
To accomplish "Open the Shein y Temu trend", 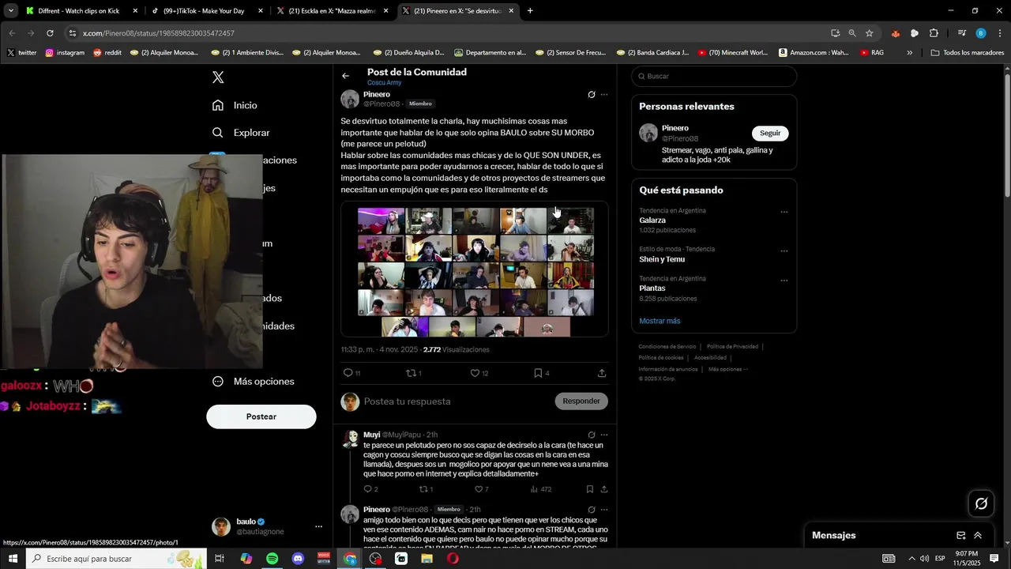I will click(662, 259).
